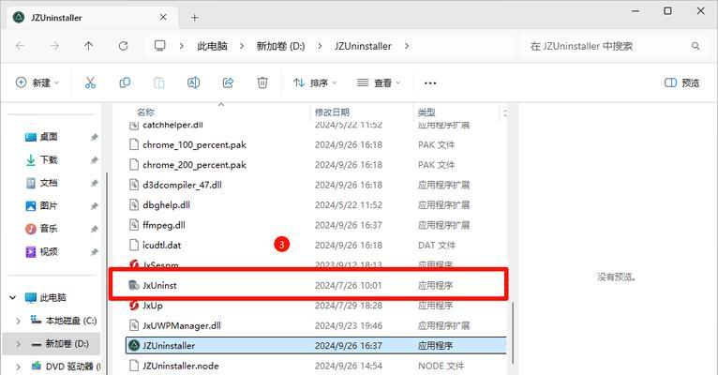The width and height of the screenshot is (718, 375).
Task: Click the Rename icon in toolbar
Action: 194,82
